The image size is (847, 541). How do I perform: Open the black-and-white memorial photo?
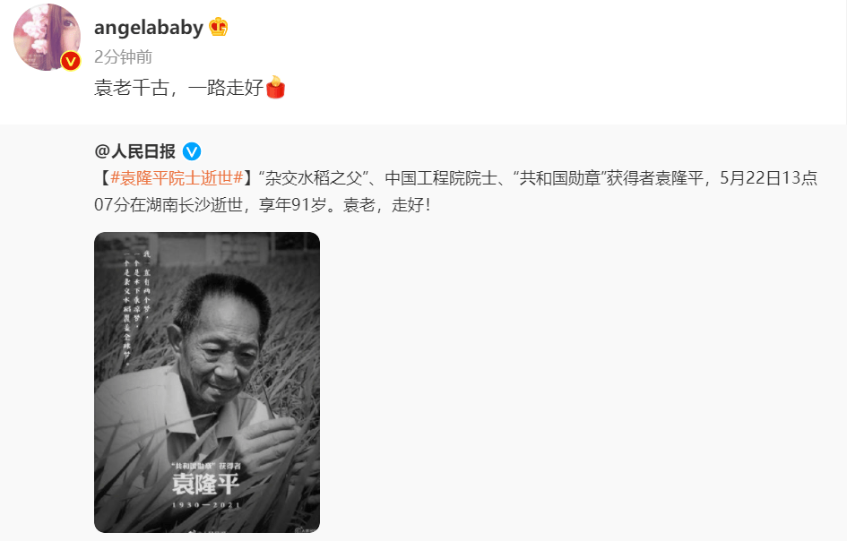tap(207, 382)
